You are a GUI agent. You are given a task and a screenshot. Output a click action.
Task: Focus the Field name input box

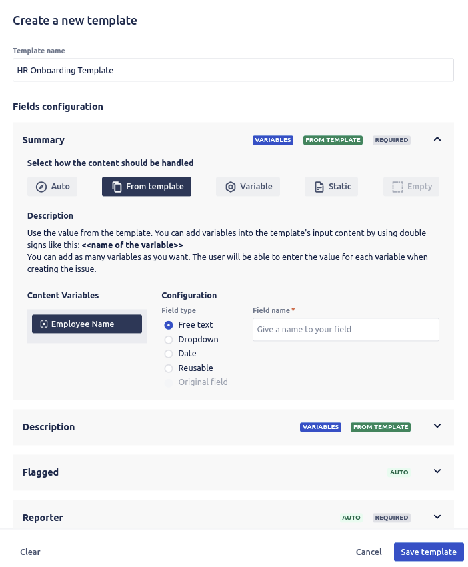tap(345, 330)
